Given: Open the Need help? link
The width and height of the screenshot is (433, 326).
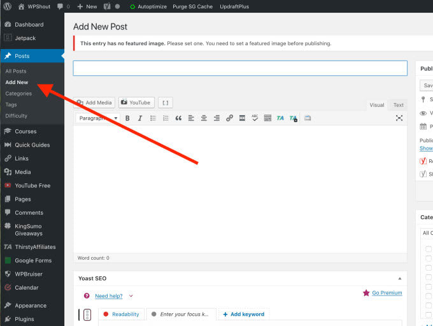Looking at the screenshot, I should 108,296.
